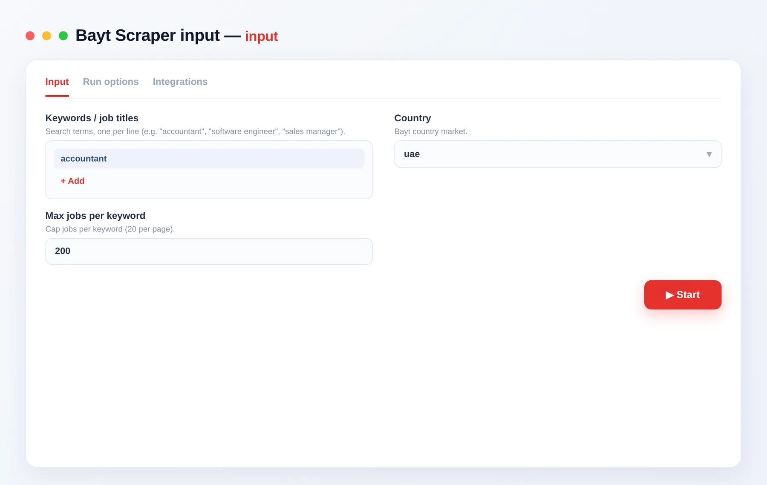Switch to the Input tab
The height and width of the screenshot is (485, 767).
coord(57,82)
